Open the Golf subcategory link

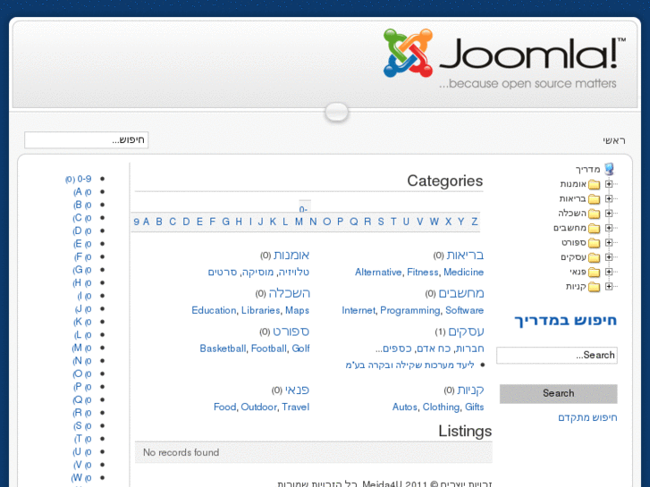(x=300, y=348)
